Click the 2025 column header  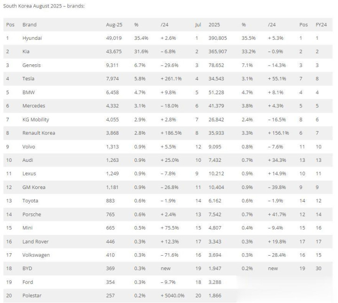pyautogui.click(x=213, y=24)
